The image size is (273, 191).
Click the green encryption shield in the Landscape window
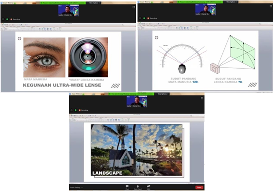coord(75,110)
